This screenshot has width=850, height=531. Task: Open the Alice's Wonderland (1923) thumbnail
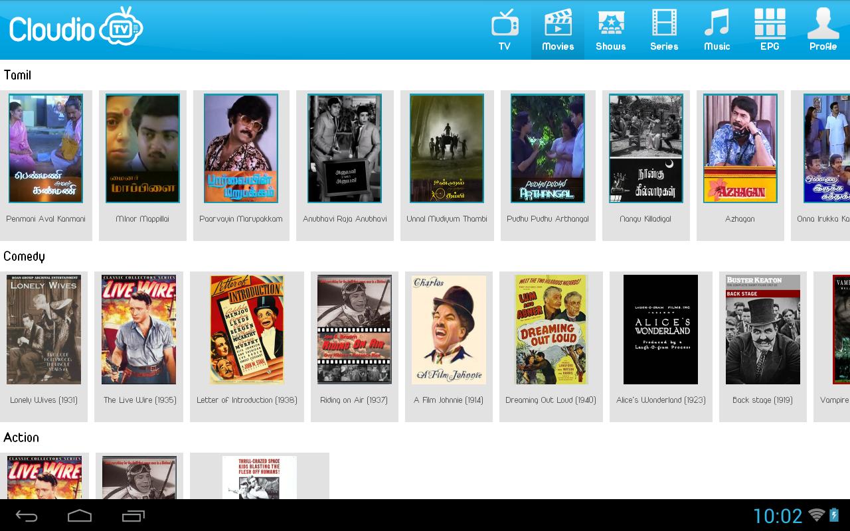click(661, 329)
